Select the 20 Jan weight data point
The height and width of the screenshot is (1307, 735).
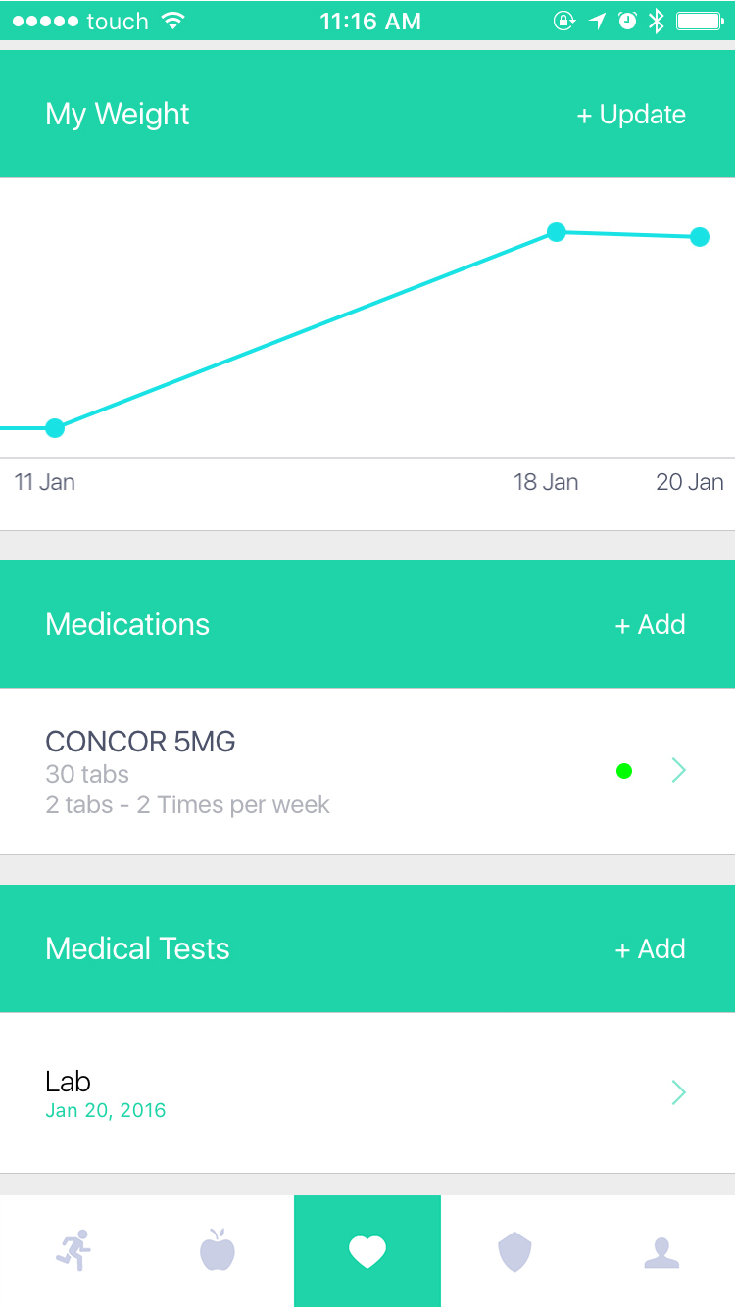click(x=700, y=237)
